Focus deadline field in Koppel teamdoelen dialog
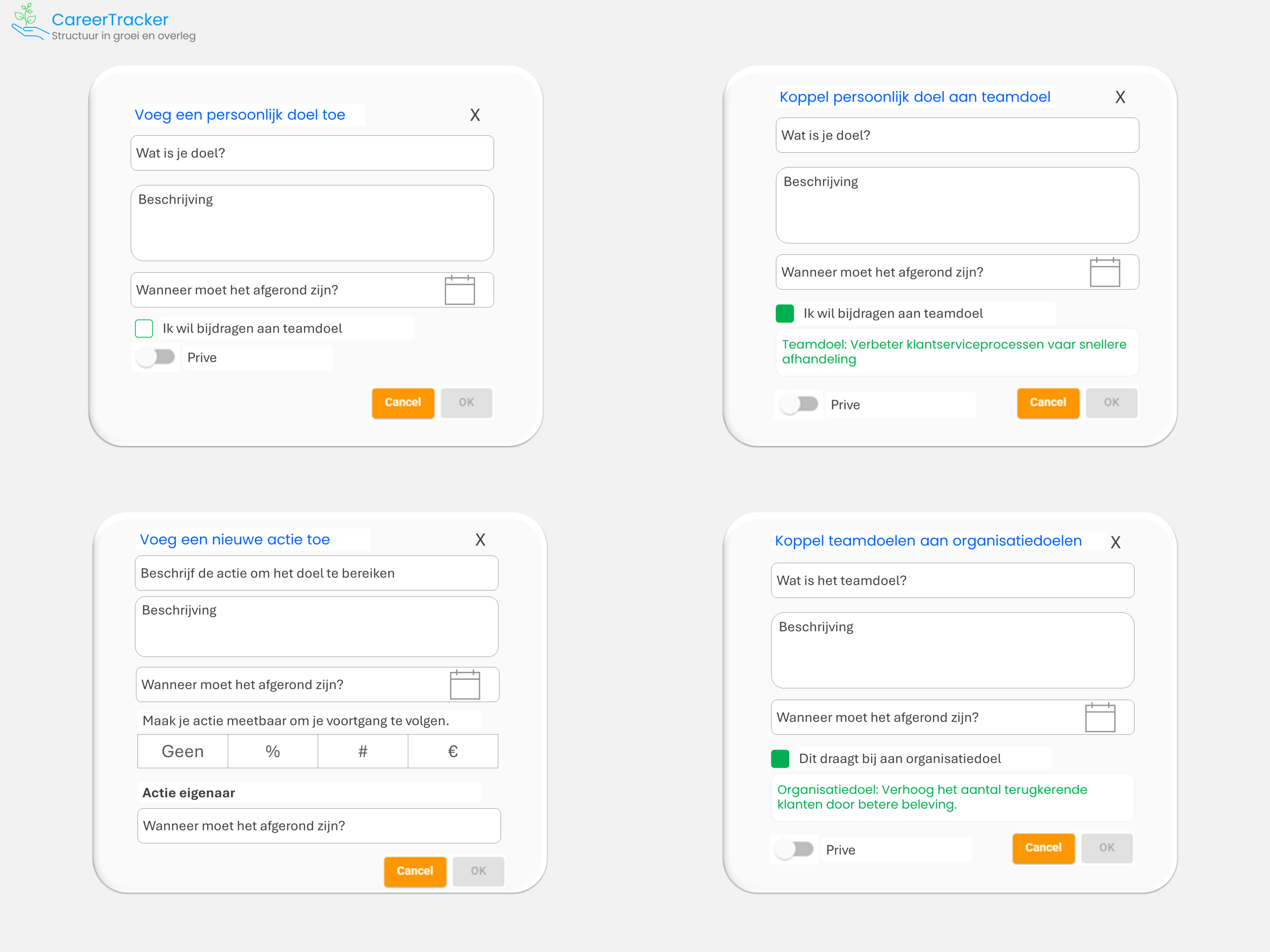 click(x=953, y=717)
